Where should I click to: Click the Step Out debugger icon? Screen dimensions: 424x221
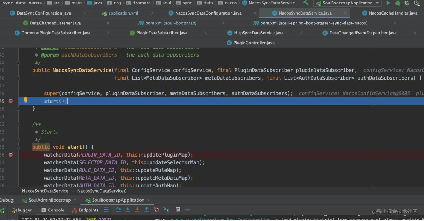(147, 210)
